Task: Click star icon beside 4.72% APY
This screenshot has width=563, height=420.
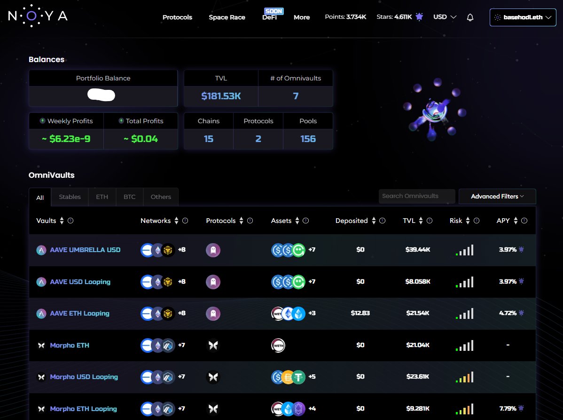Action: click(521, 313)
